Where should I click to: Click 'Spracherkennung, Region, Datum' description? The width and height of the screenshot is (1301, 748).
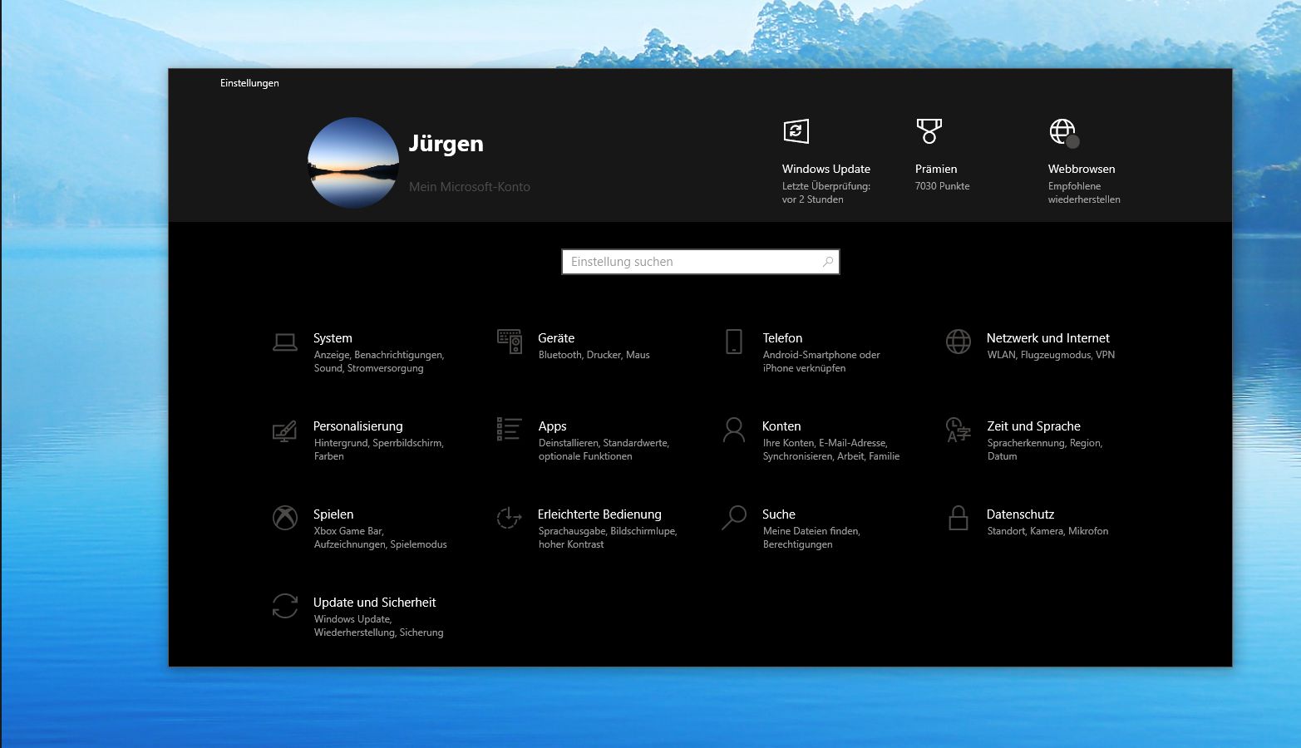click(1045, 450)
